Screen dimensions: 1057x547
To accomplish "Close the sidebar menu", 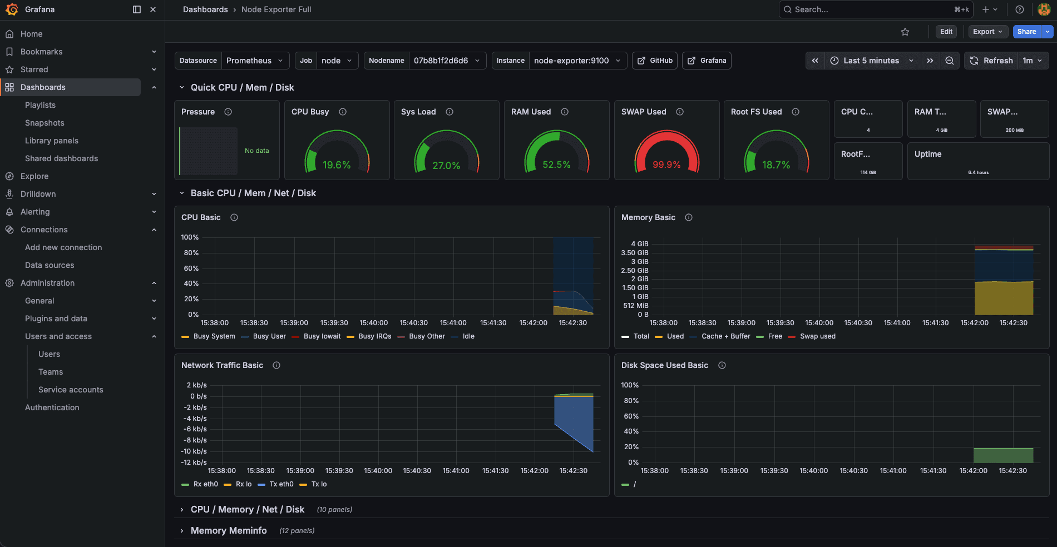I will [153, 9].
